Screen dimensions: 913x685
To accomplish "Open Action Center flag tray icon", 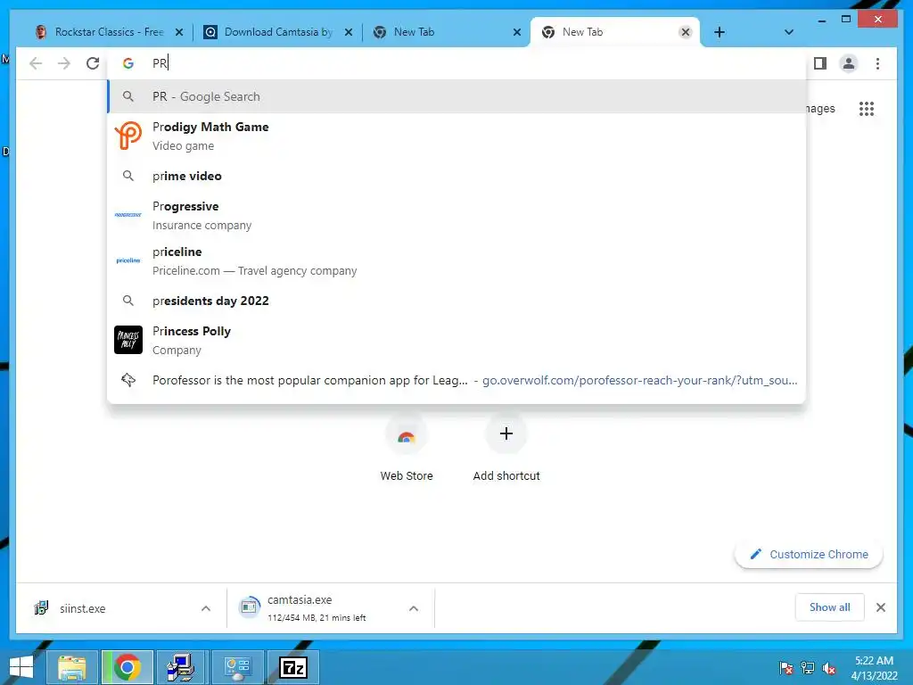I will point(786,668).
